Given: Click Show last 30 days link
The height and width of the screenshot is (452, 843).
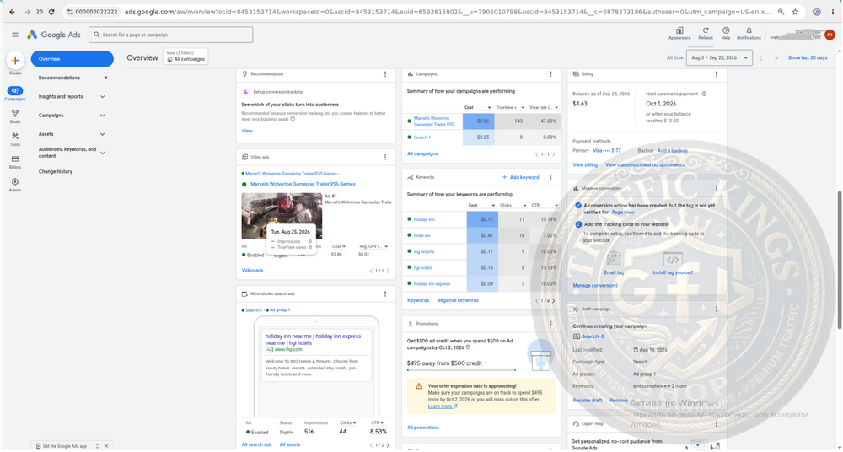Looking at the screenshot, I should [x=808, y=57].
